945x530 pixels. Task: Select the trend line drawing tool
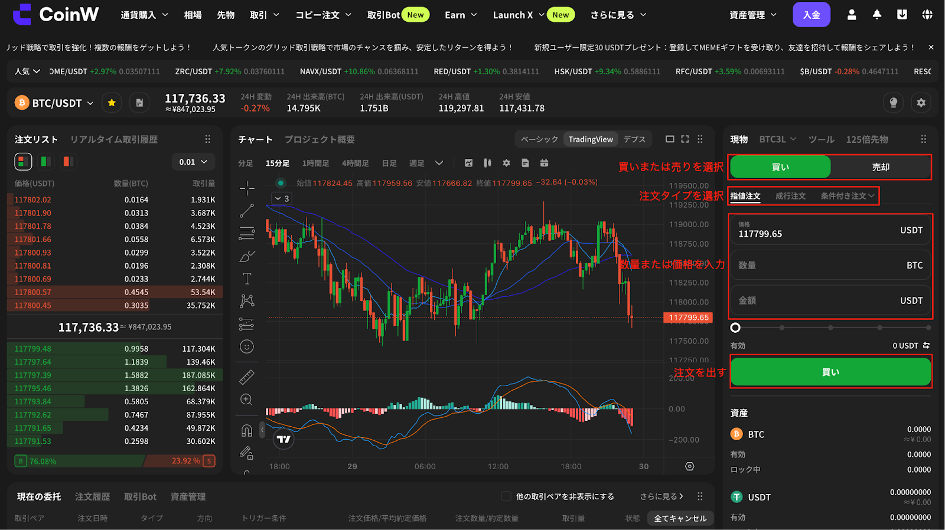[x=247, y=211]
